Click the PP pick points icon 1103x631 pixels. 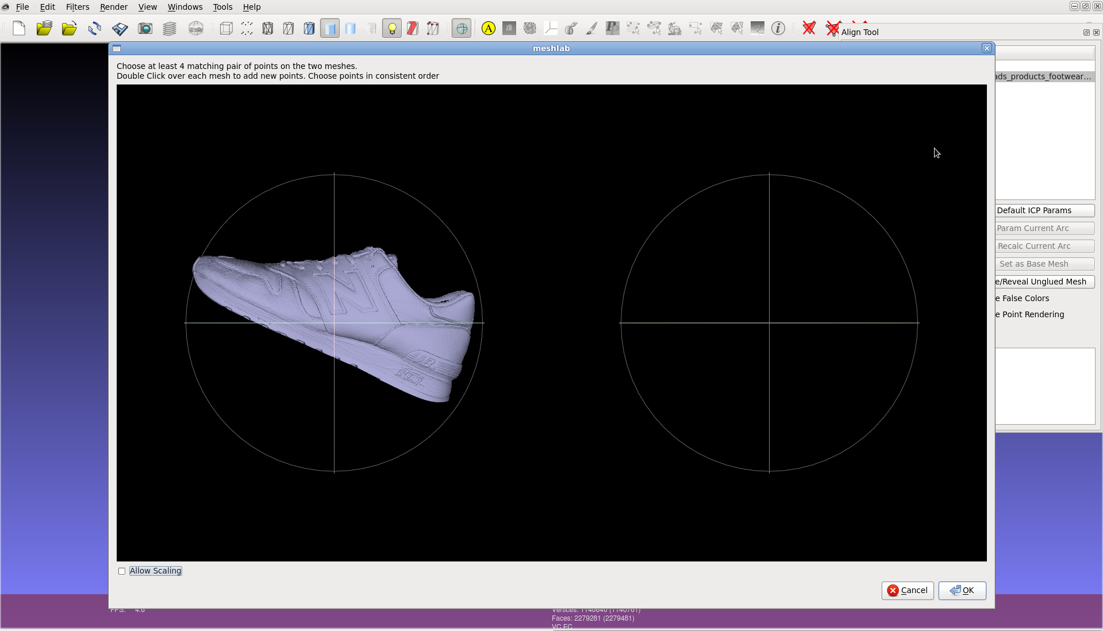[613, 28]
